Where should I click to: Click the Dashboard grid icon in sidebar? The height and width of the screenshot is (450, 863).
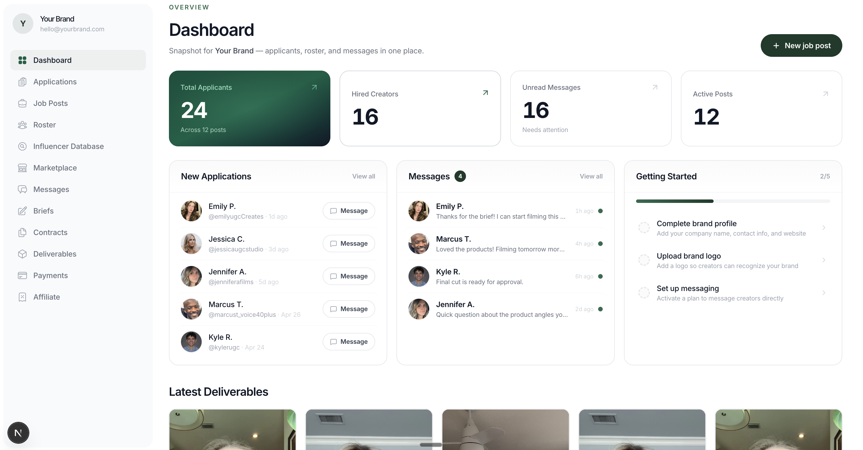tap(22, 60)
